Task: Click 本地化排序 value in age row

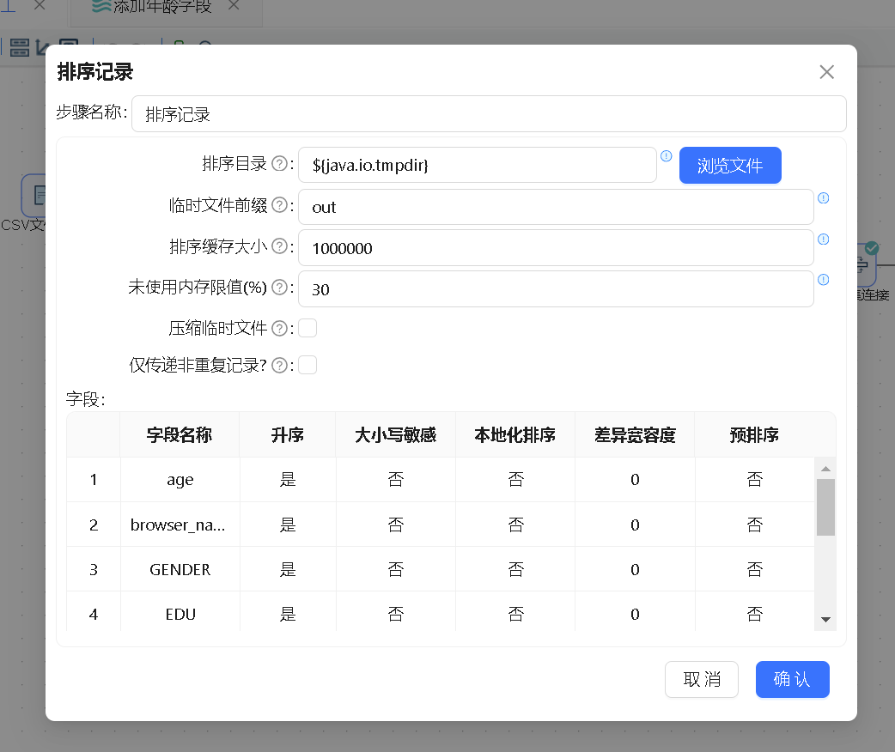Action: click(515, 479)
